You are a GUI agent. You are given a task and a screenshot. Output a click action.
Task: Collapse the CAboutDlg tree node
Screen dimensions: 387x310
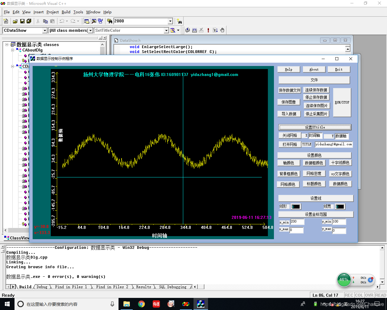point(13,50)
